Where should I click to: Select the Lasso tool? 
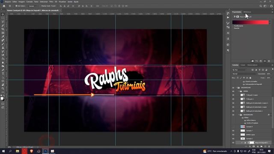(x=3, y=22)
